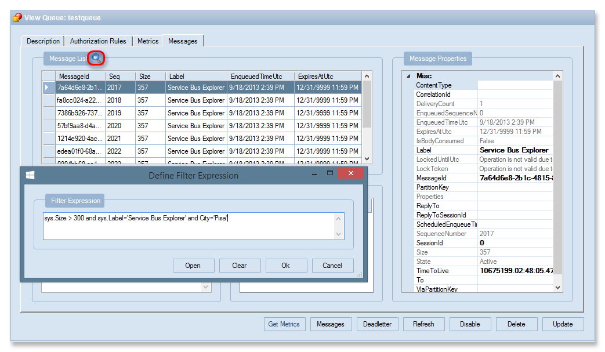Screen dimensions: 605x352
Task: Refresh the queue view
Action: click(x=423, y=324)
